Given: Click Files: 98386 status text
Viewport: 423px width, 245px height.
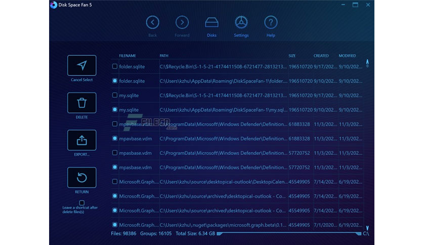Looking at the screenshot, I should click(123, 233).
